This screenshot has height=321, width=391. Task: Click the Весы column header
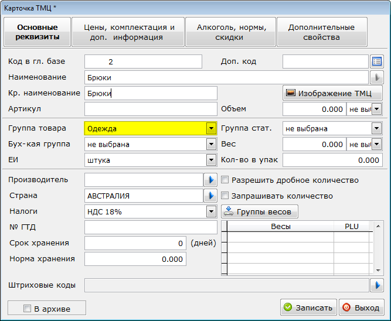281,226
